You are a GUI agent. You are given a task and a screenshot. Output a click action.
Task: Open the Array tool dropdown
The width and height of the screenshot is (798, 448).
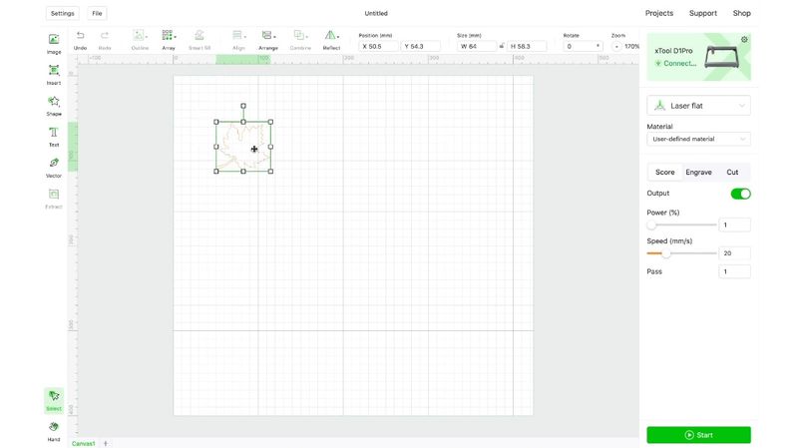coord(169,36)
